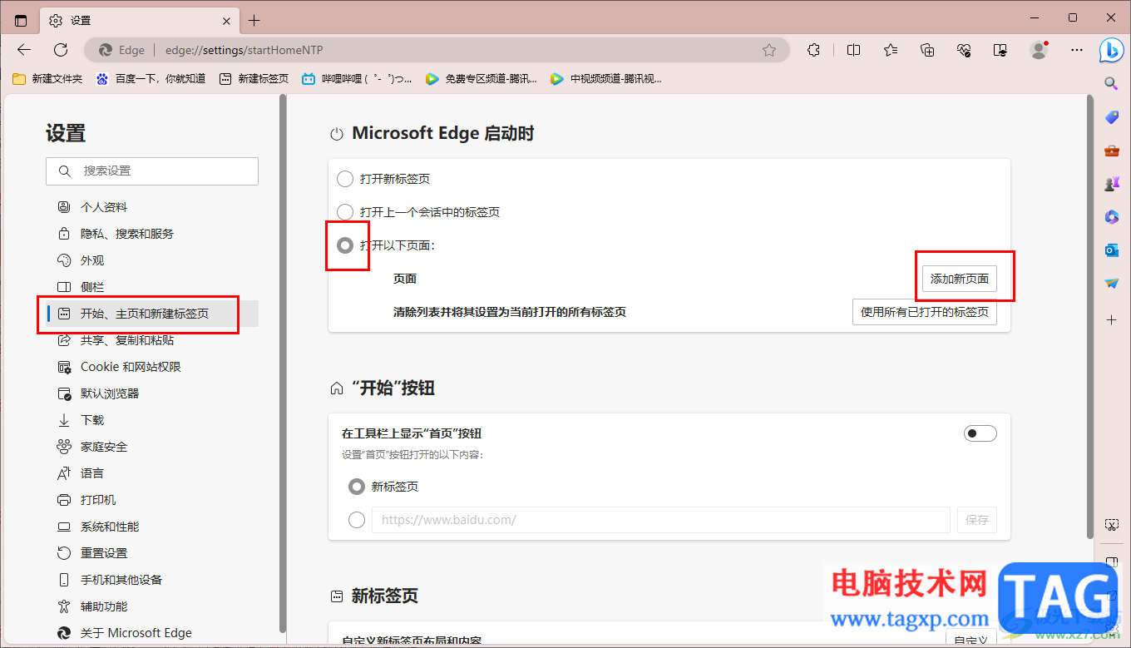Open the 哔哩哔哩 bookmark
Screen dimensions: 1131x648
click(357, 79)
